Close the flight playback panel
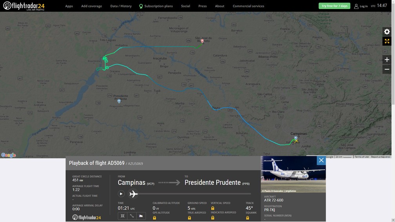395x222 pixels. (x=321, y=160)
